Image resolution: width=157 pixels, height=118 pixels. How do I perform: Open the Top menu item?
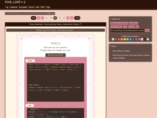(x=7, y=7)
